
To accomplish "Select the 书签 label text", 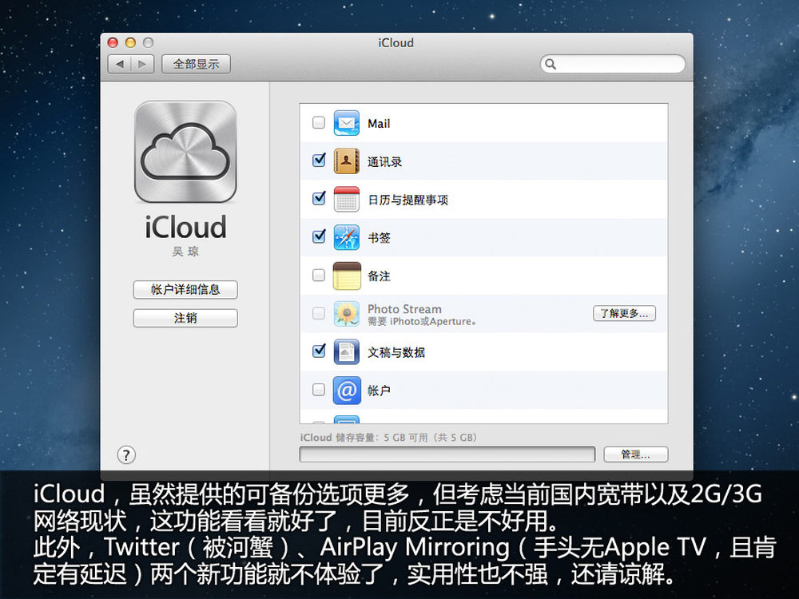I will click(379, 238).
